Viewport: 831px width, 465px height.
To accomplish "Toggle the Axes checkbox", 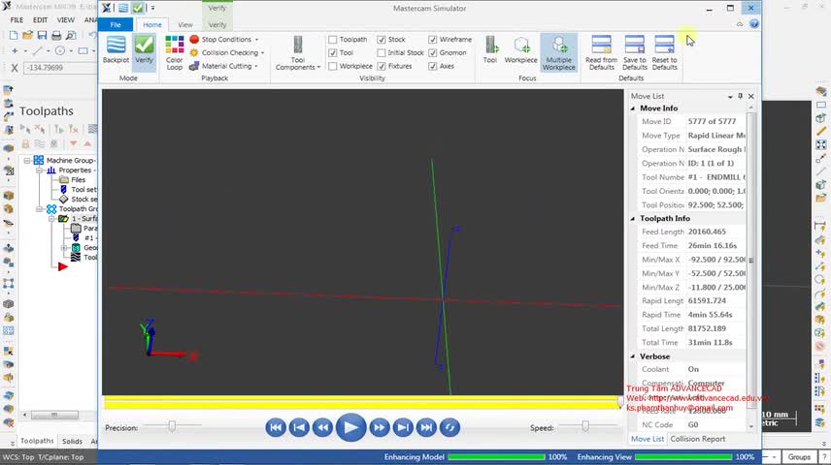I will [432, 66].
